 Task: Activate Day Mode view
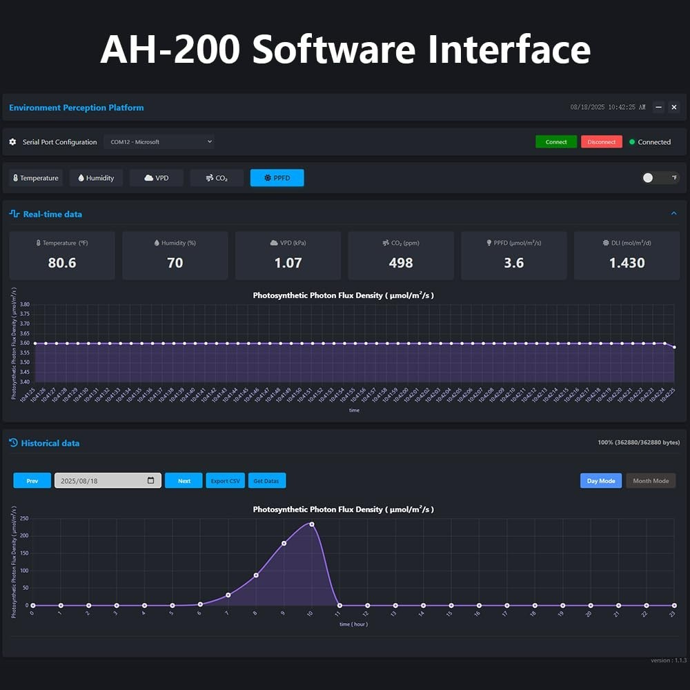coord(600,480)
